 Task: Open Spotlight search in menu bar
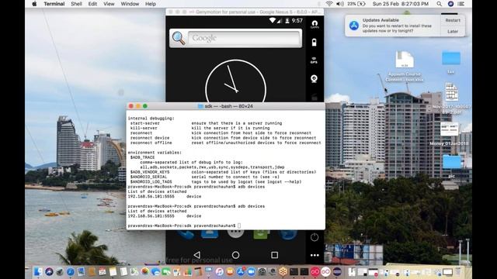click(439, 4)
